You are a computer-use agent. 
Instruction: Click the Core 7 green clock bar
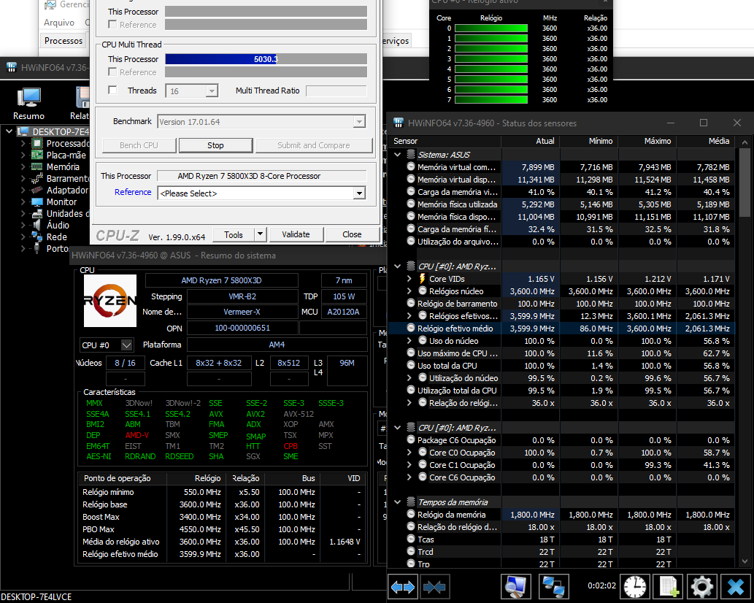tap(491, 100)
